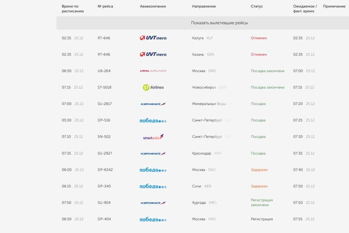This screenshot has width=349, height=233.
Task: Click Aeroflot logo on flight SU-2817
Action: coord(153,104)
